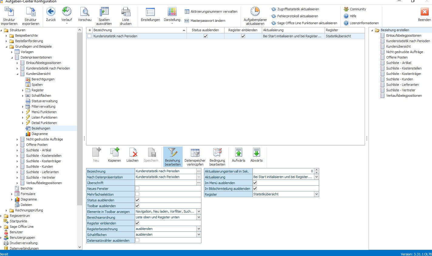
Task: Open Elemente in Toolbar anzeigen dropdown
Action: (199, 211)
